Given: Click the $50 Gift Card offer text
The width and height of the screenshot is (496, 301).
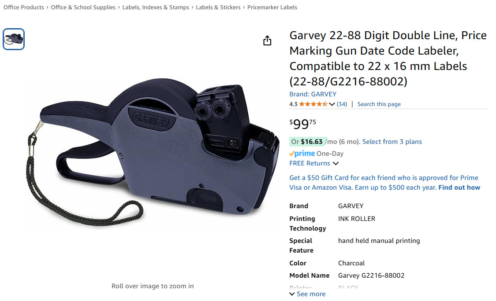Looking at the screenshot, I should click(x=384, y=183).
